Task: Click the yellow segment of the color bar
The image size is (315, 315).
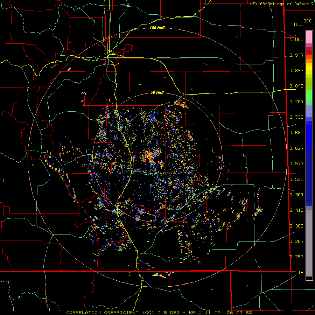Action: pyautogui.click(x=309, y=69)
